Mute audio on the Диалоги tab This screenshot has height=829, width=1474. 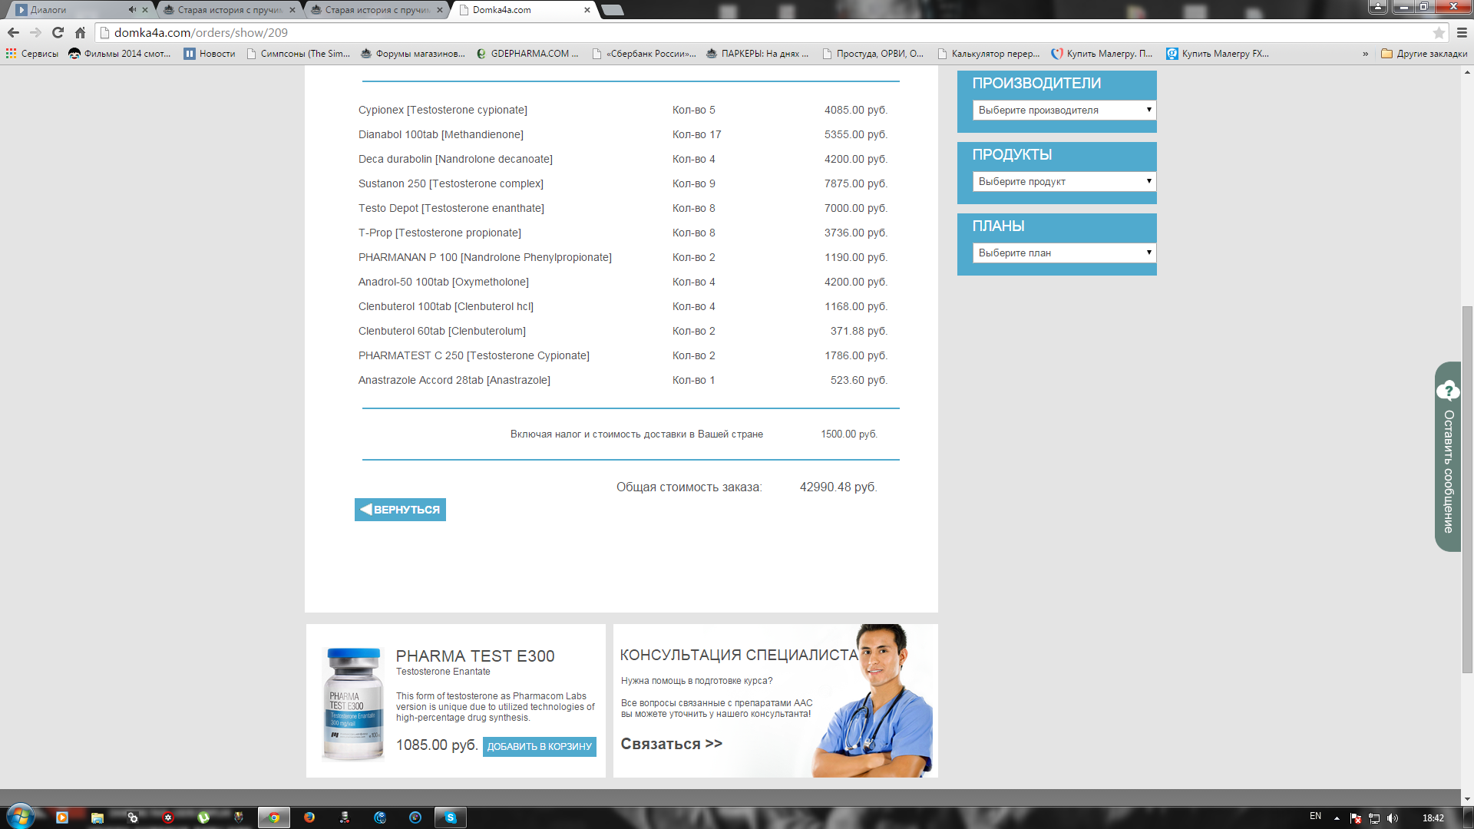(132, 10)
